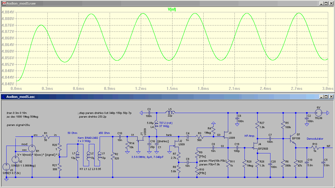
Task: Click the 3.0ms time axis label
Action: [x=328, y=88]
